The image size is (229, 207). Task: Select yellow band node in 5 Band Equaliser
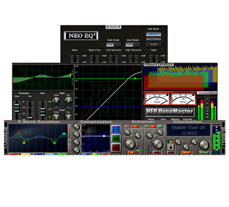pyautogui.click(x=24, y=143)
